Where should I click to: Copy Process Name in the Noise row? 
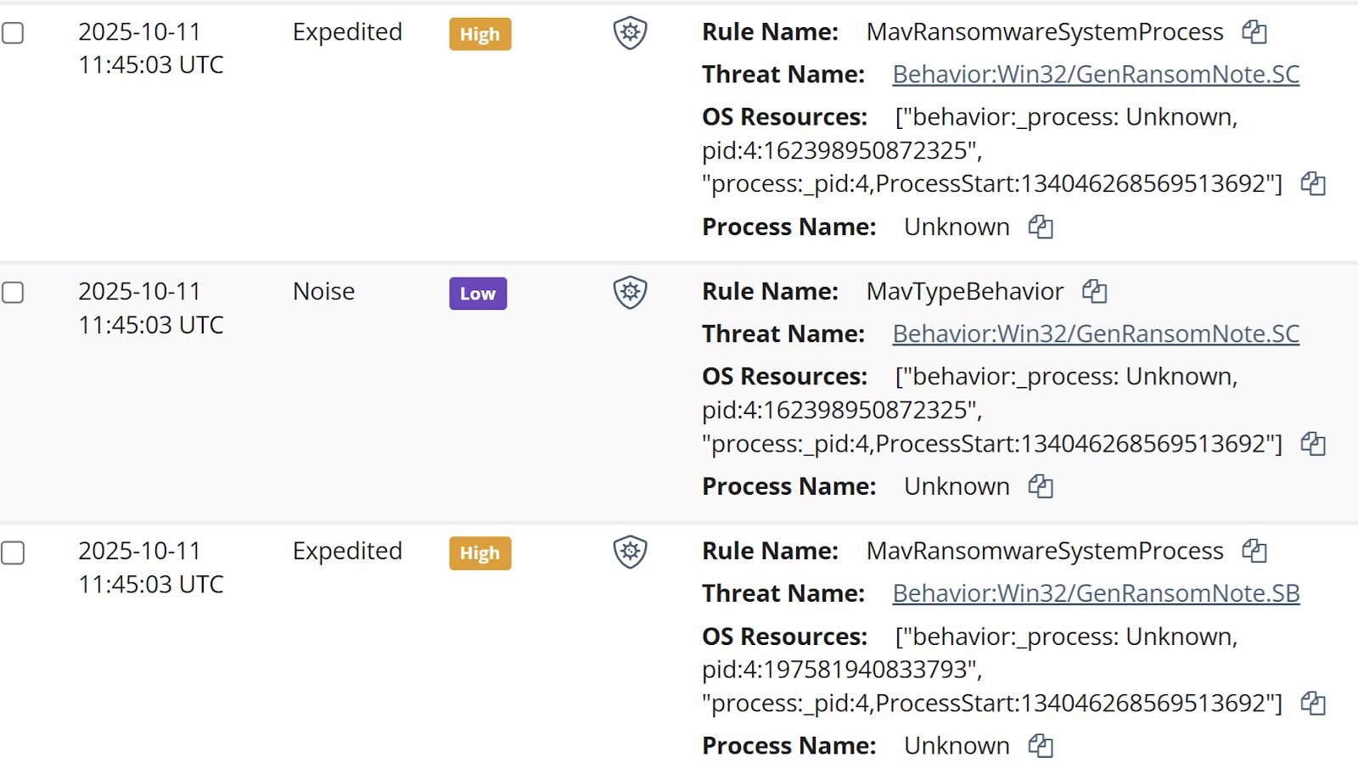click(x=1040, y=487)
